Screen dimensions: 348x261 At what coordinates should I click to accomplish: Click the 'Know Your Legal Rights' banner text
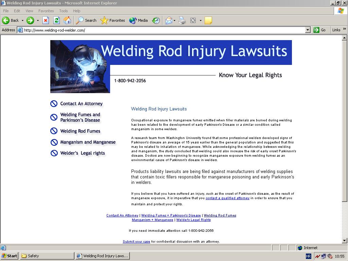250,75
